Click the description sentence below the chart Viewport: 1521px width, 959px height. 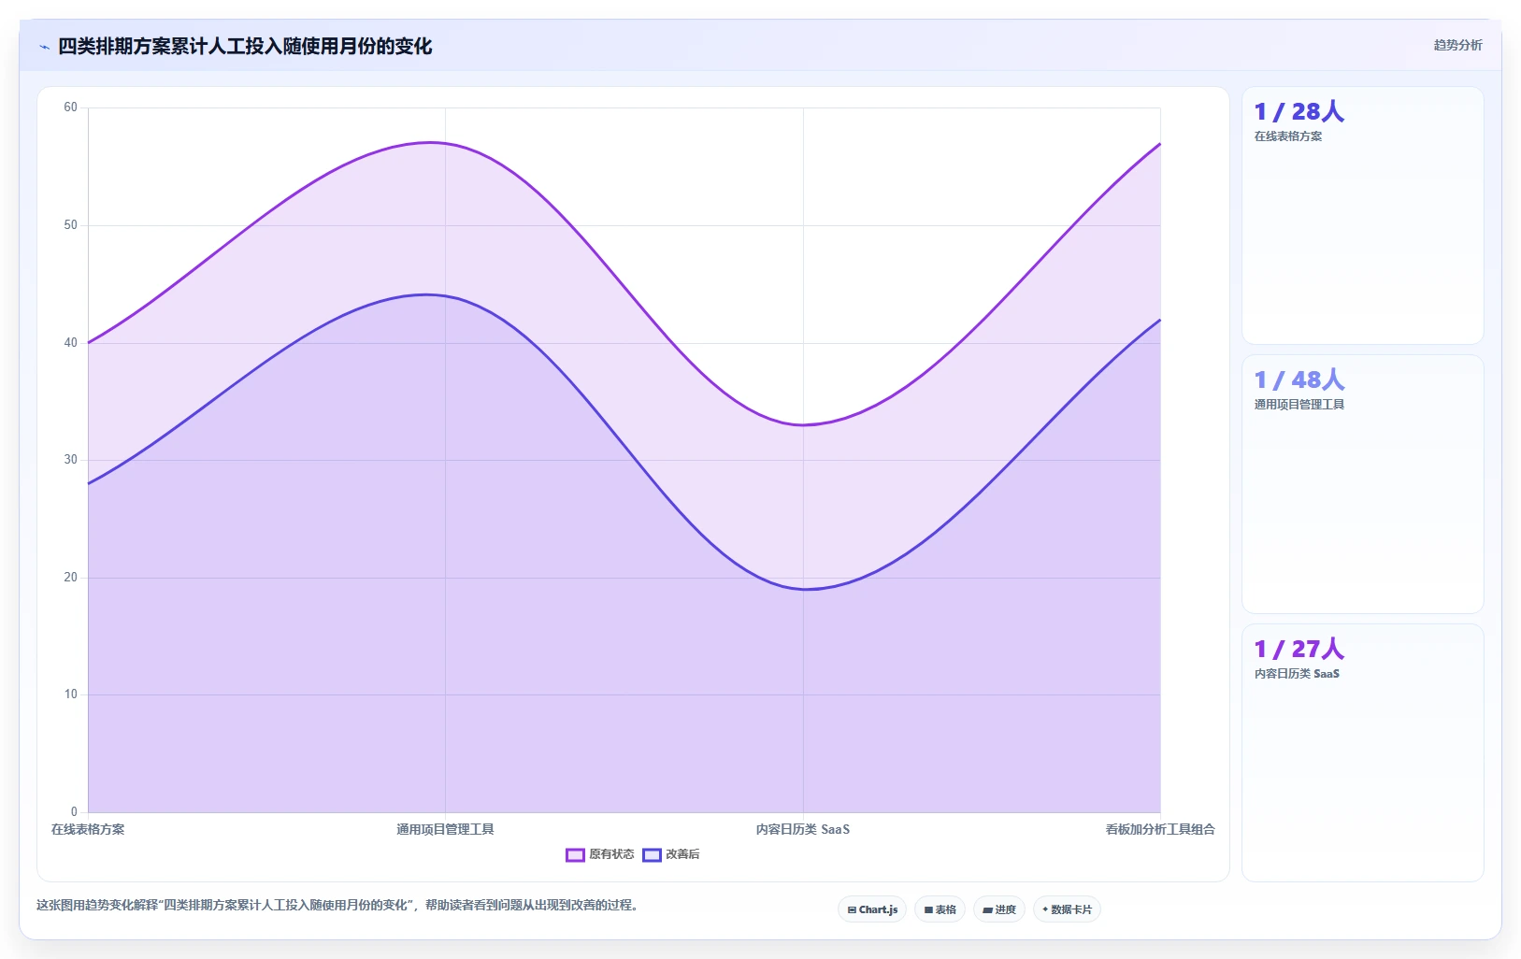point(337,905)
